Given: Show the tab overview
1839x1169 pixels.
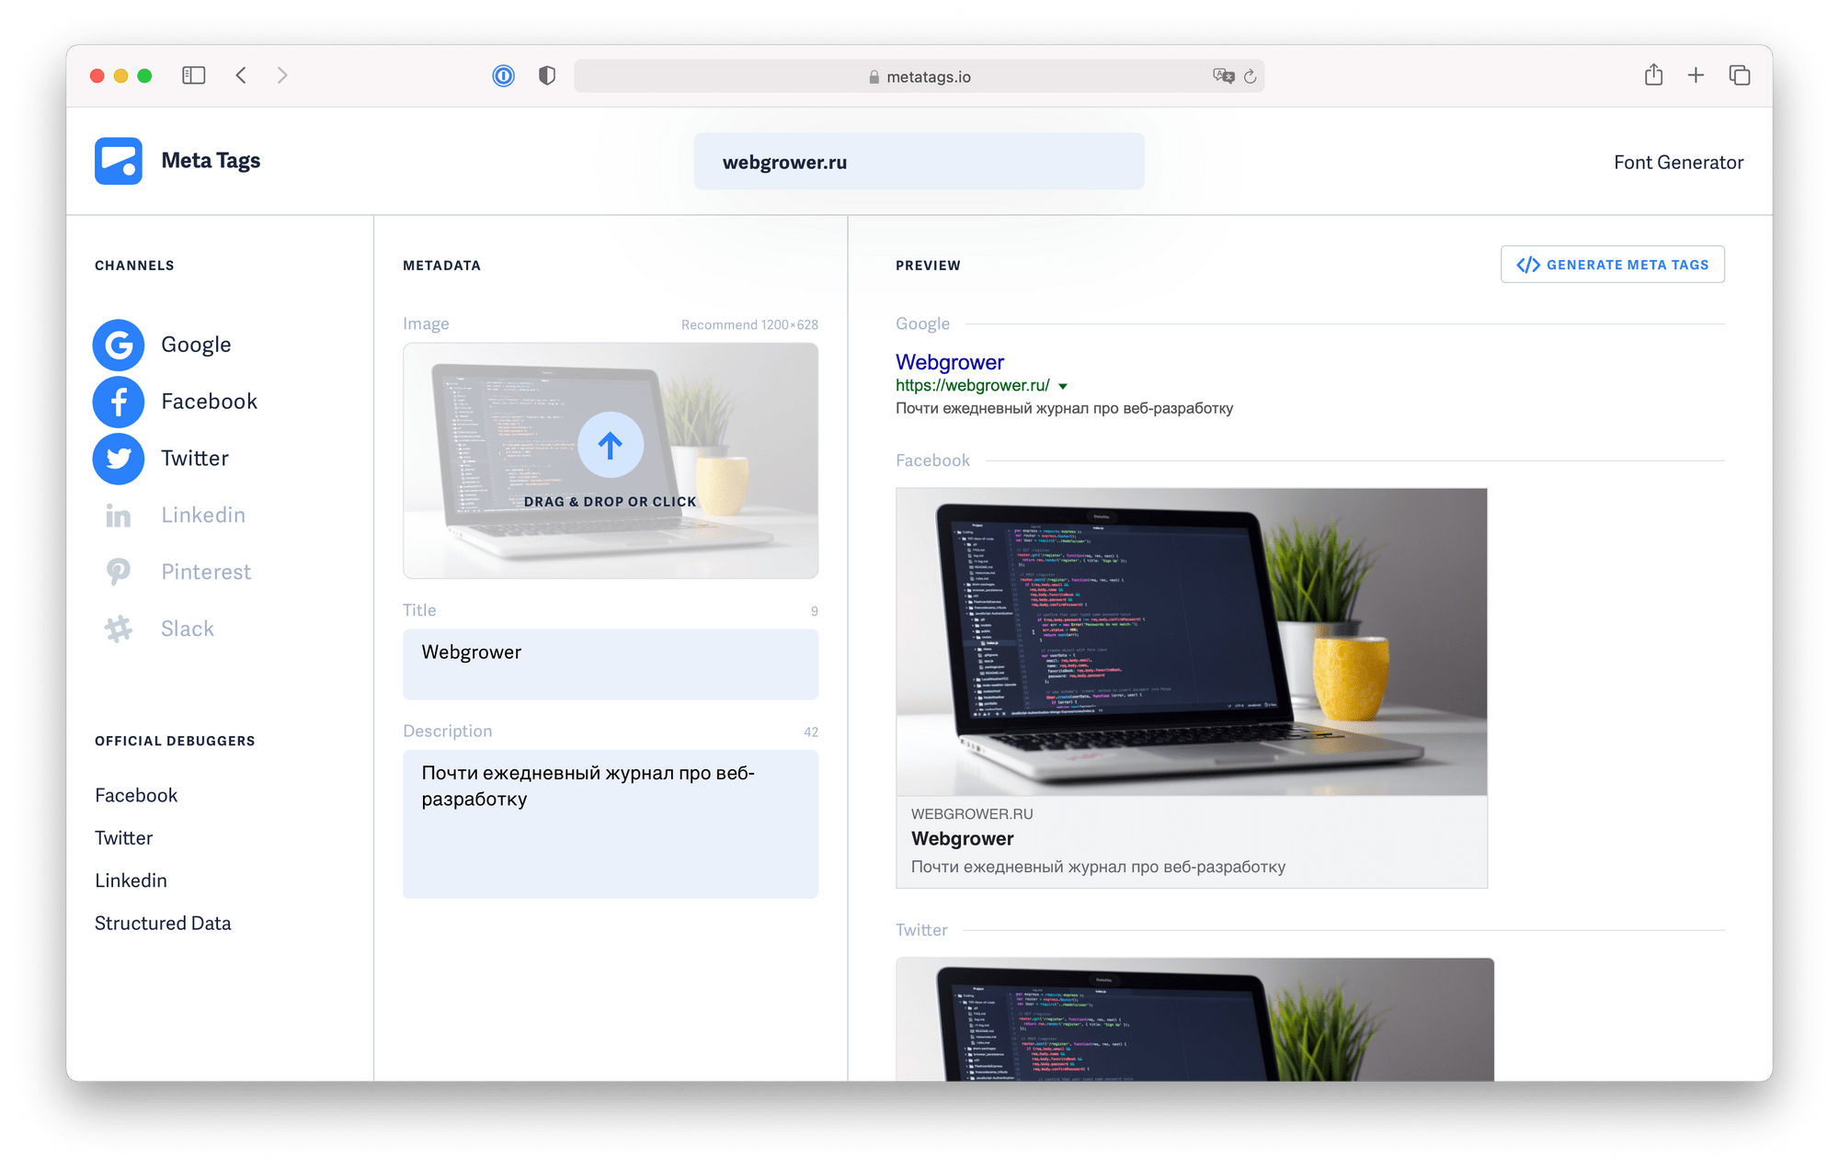Looking at the screenshot, I should pyautogui.click(x=1739, y=75).
